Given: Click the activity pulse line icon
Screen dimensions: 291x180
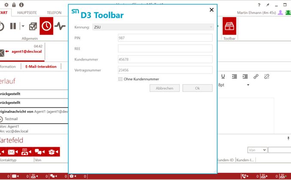Looking at the screenshot, I should (x=60, y=26).
